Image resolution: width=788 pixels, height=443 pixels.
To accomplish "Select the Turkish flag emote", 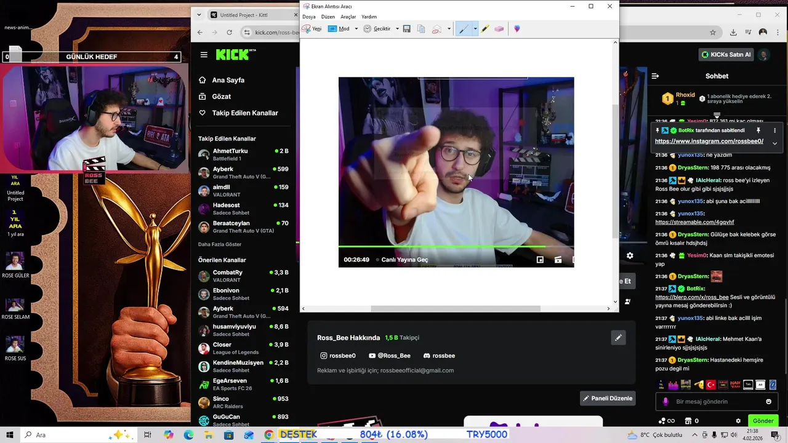I will pos(710,385).
